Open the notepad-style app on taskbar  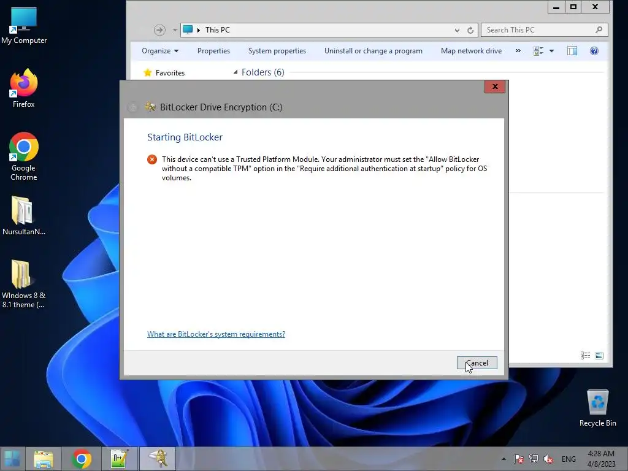[120, 459]
